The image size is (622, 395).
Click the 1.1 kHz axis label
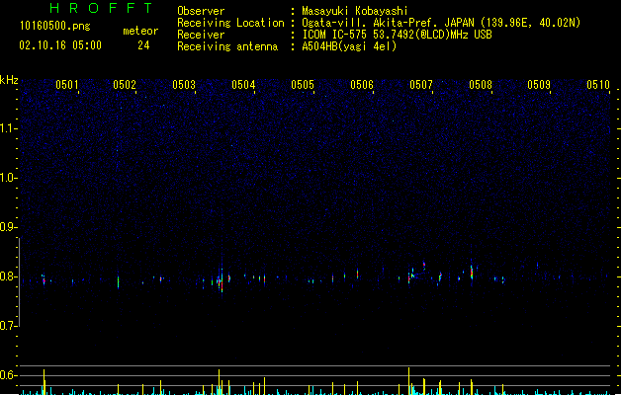(8, 128)
